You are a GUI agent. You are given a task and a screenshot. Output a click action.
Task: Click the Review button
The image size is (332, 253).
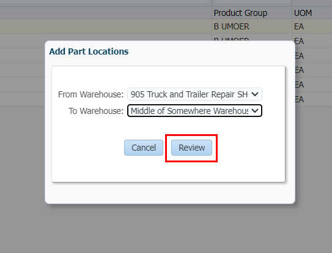(191, 148)
